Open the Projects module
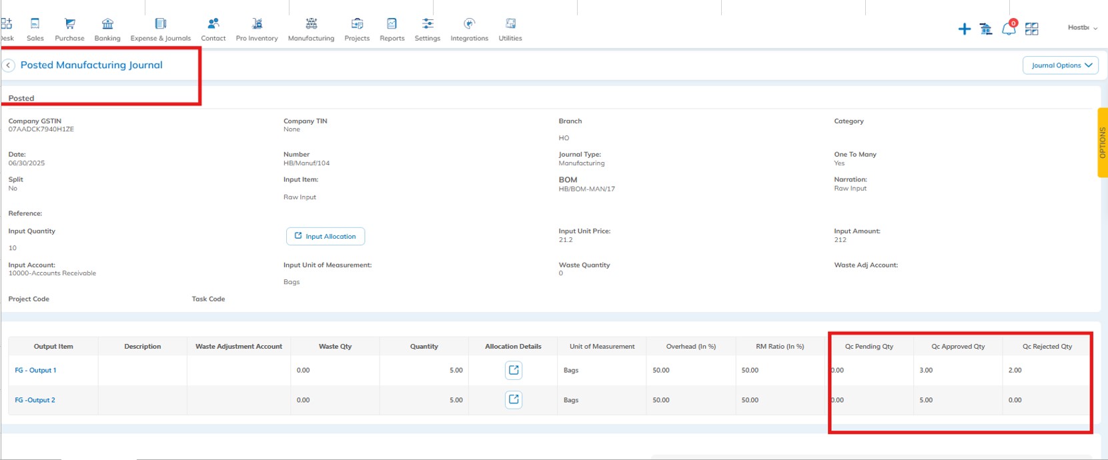The image size is (1108, 460). point(357,30)
